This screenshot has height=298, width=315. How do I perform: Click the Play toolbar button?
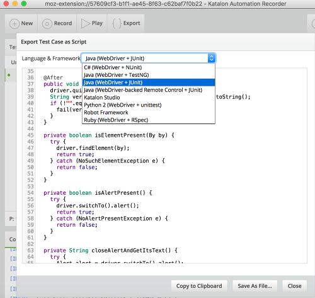coord(92,23)
